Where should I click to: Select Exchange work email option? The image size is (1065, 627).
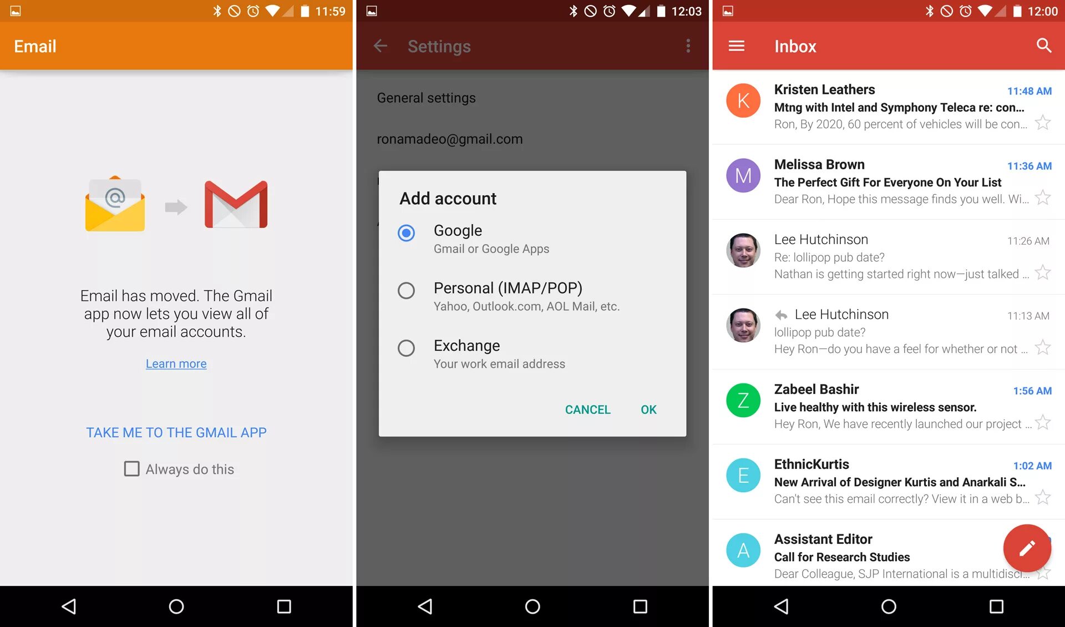pyautogui.click(x=405, y=348)
